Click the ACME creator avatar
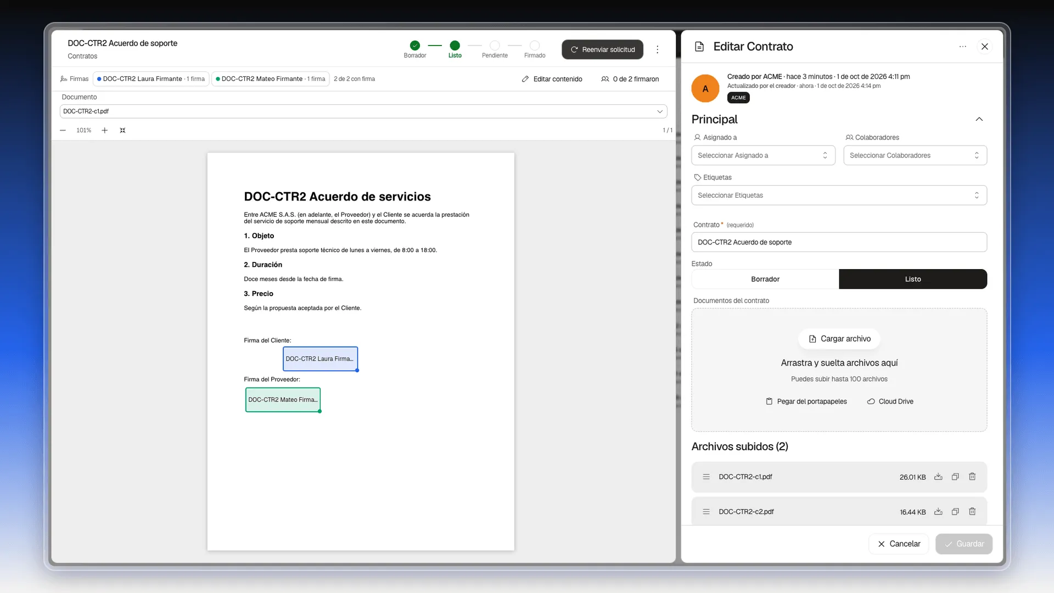Screen dimensions: 1054x593 point(705,88)
